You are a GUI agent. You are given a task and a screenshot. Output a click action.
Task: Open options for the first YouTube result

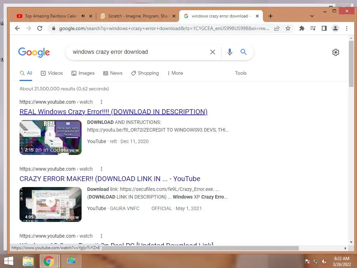101,102
